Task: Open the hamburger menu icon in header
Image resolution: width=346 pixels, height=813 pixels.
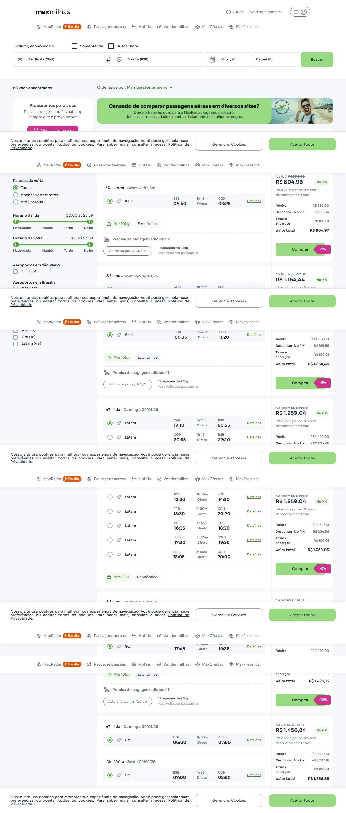Action: pos(296,12)
